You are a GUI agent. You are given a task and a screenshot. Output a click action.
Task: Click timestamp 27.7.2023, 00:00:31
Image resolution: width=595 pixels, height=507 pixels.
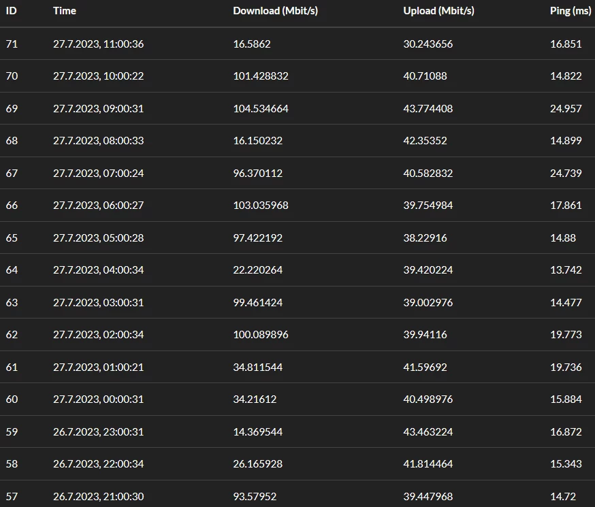pyautogui.click(x=98, y=399)
